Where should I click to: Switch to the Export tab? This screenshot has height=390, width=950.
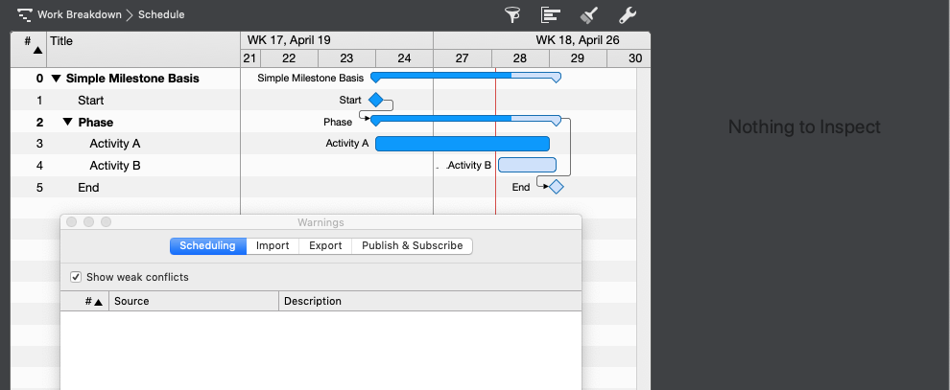[325, 246]
